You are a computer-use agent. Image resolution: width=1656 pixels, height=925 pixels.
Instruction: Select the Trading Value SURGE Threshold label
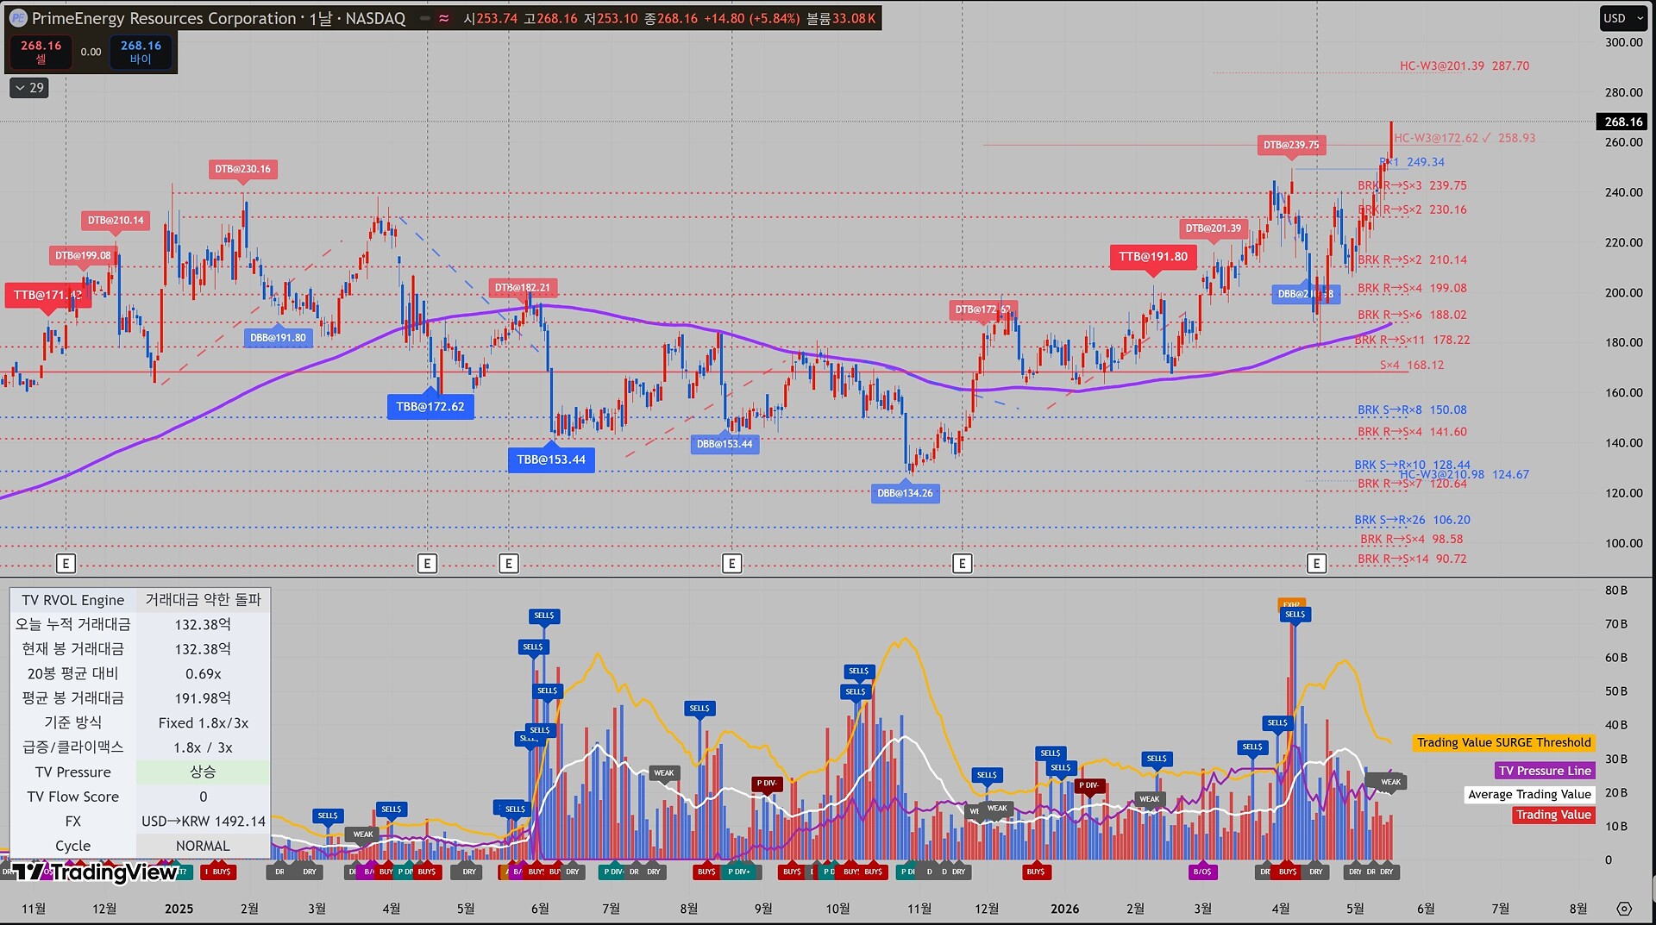pyautogui.click(x=1503, y=742)
